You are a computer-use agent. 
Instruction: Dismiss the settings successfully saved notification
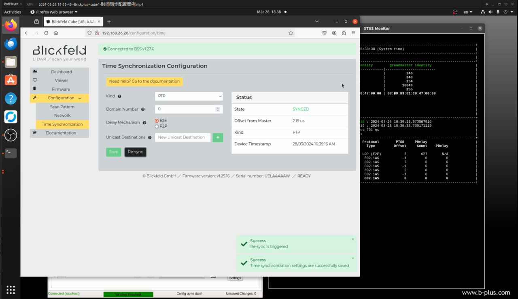[x=353, y=258]
